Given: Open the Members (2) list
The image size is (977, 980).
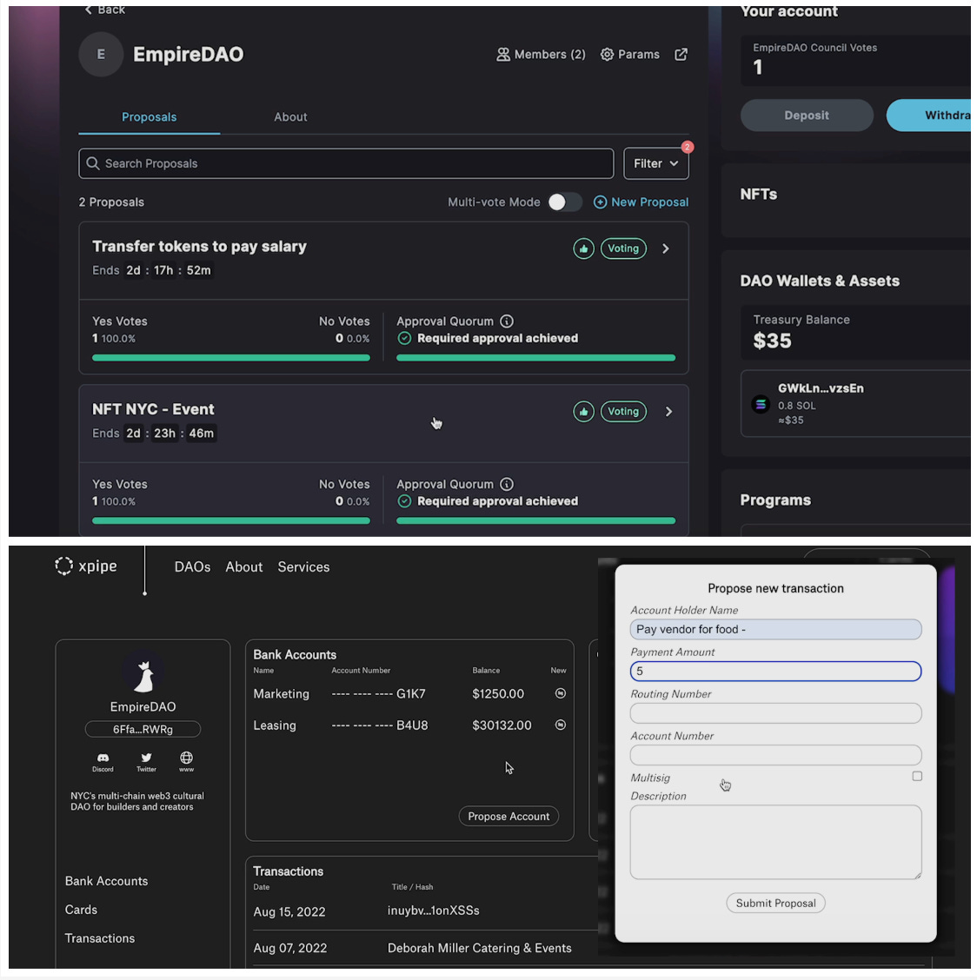Looking at the screenshot, I should 541,55.
